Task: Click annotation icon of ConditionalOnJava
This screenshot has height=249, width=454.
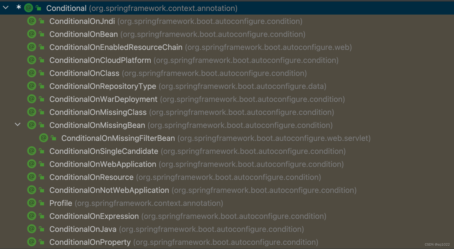Action: tap(32, 229)
